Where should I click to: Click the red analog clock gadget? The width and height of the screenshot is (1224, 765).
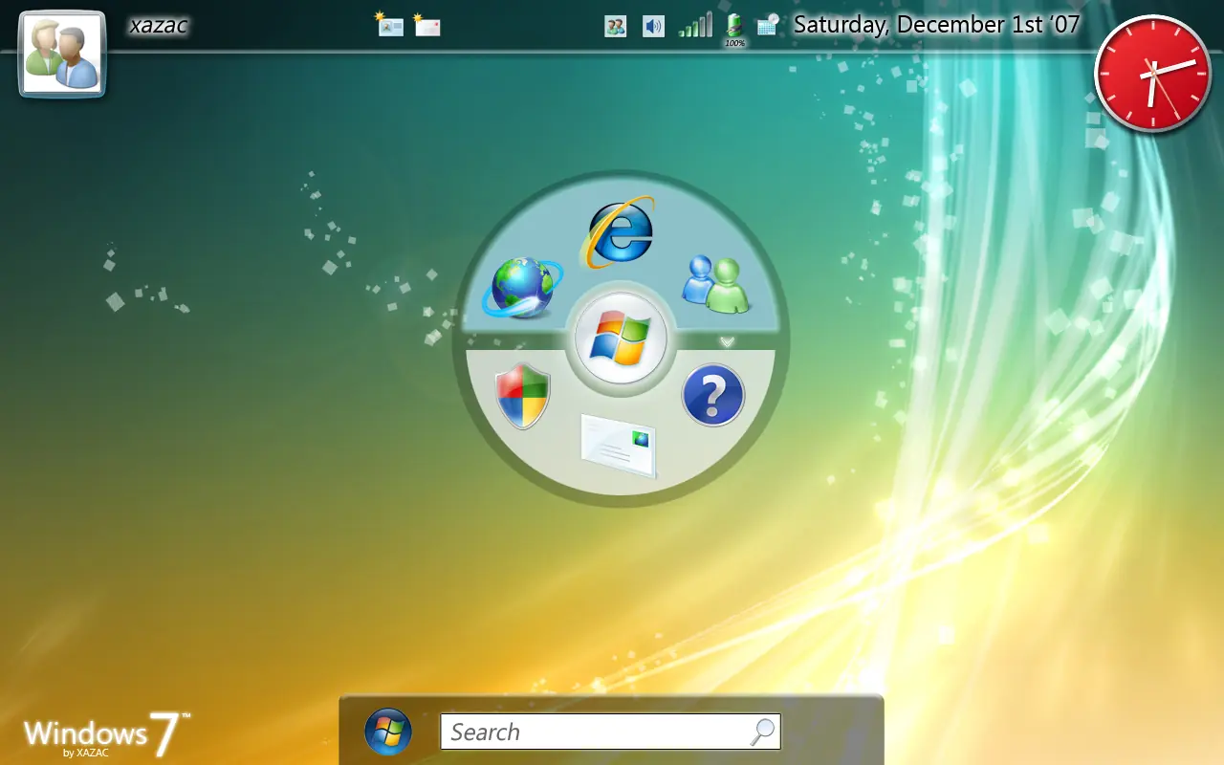tap(1152, 74)
